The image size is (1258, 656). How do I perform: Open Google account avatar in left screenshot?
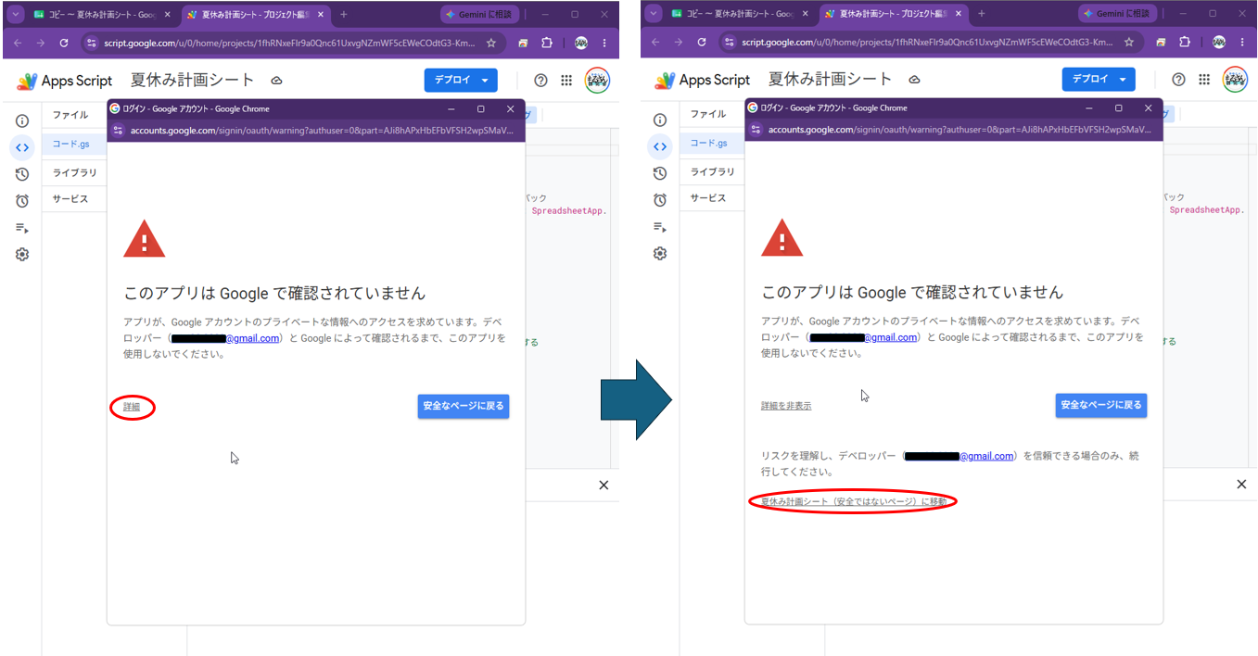click(x=598, y=81)
